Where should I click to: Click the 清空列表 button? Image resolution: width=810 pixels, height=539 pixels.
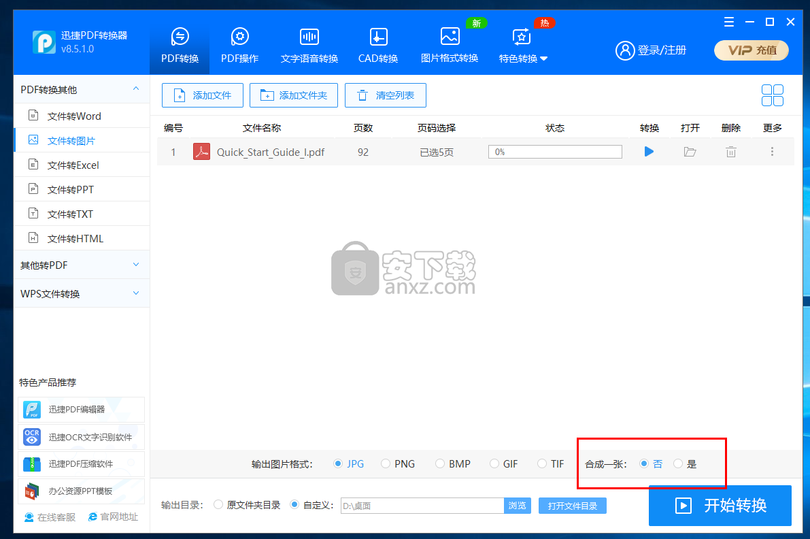386,95
